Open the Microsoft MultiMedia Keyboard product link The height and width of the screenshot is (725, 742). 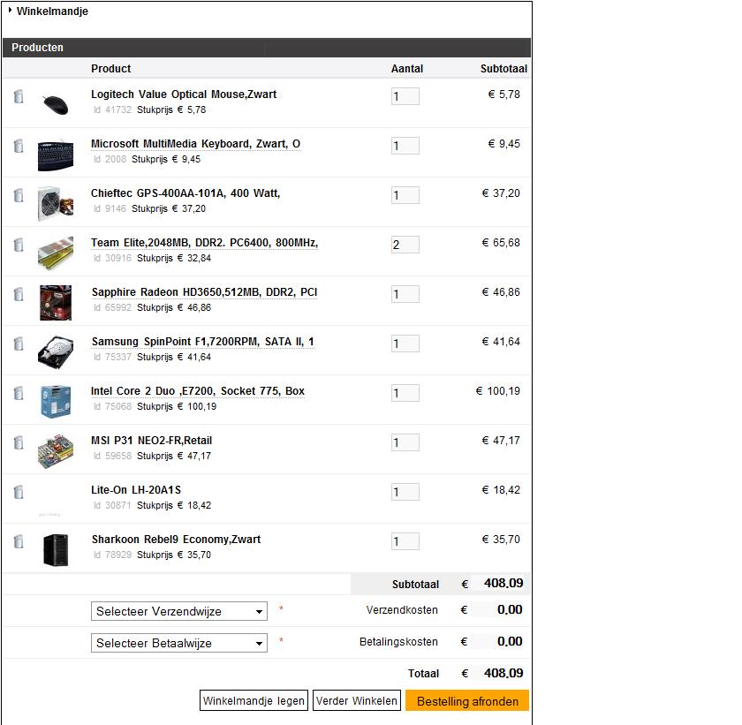tap(195, 144)
